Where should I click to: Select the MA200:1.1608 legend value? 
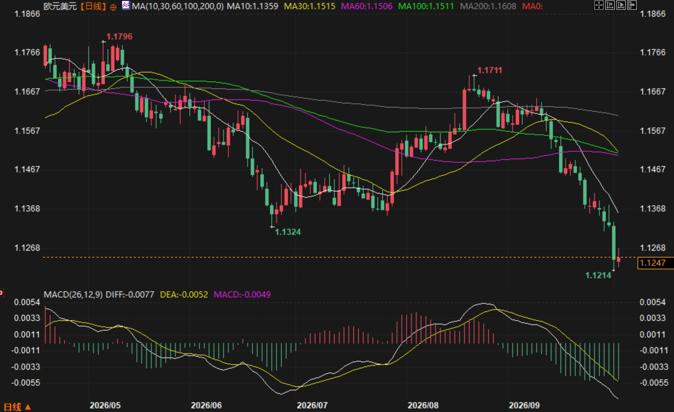tap(488, 6)
